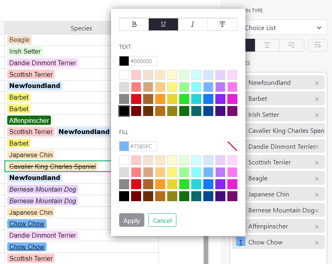Toggle bold formatting
Screen dimensions: 332x264
[134, 24]
